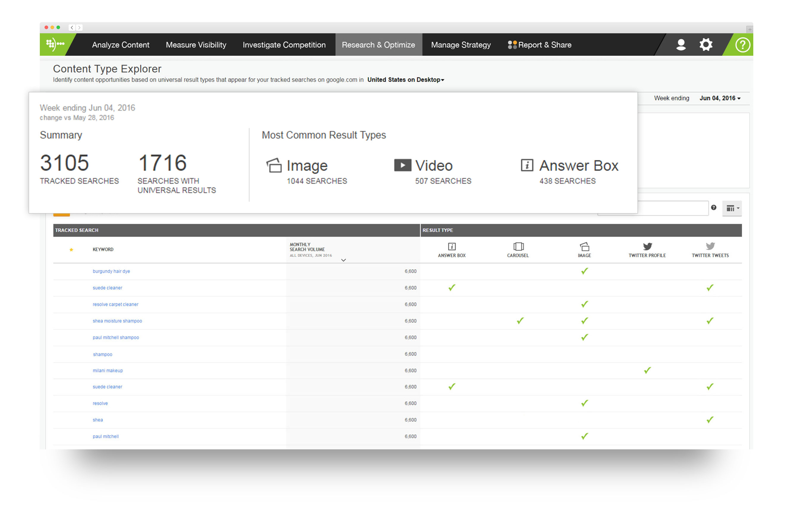The height and width of the screenshot is (518, 794).
Task: Open the Week ending Jun 04, 2016 dropdown
Action: [x=720, y=98]
